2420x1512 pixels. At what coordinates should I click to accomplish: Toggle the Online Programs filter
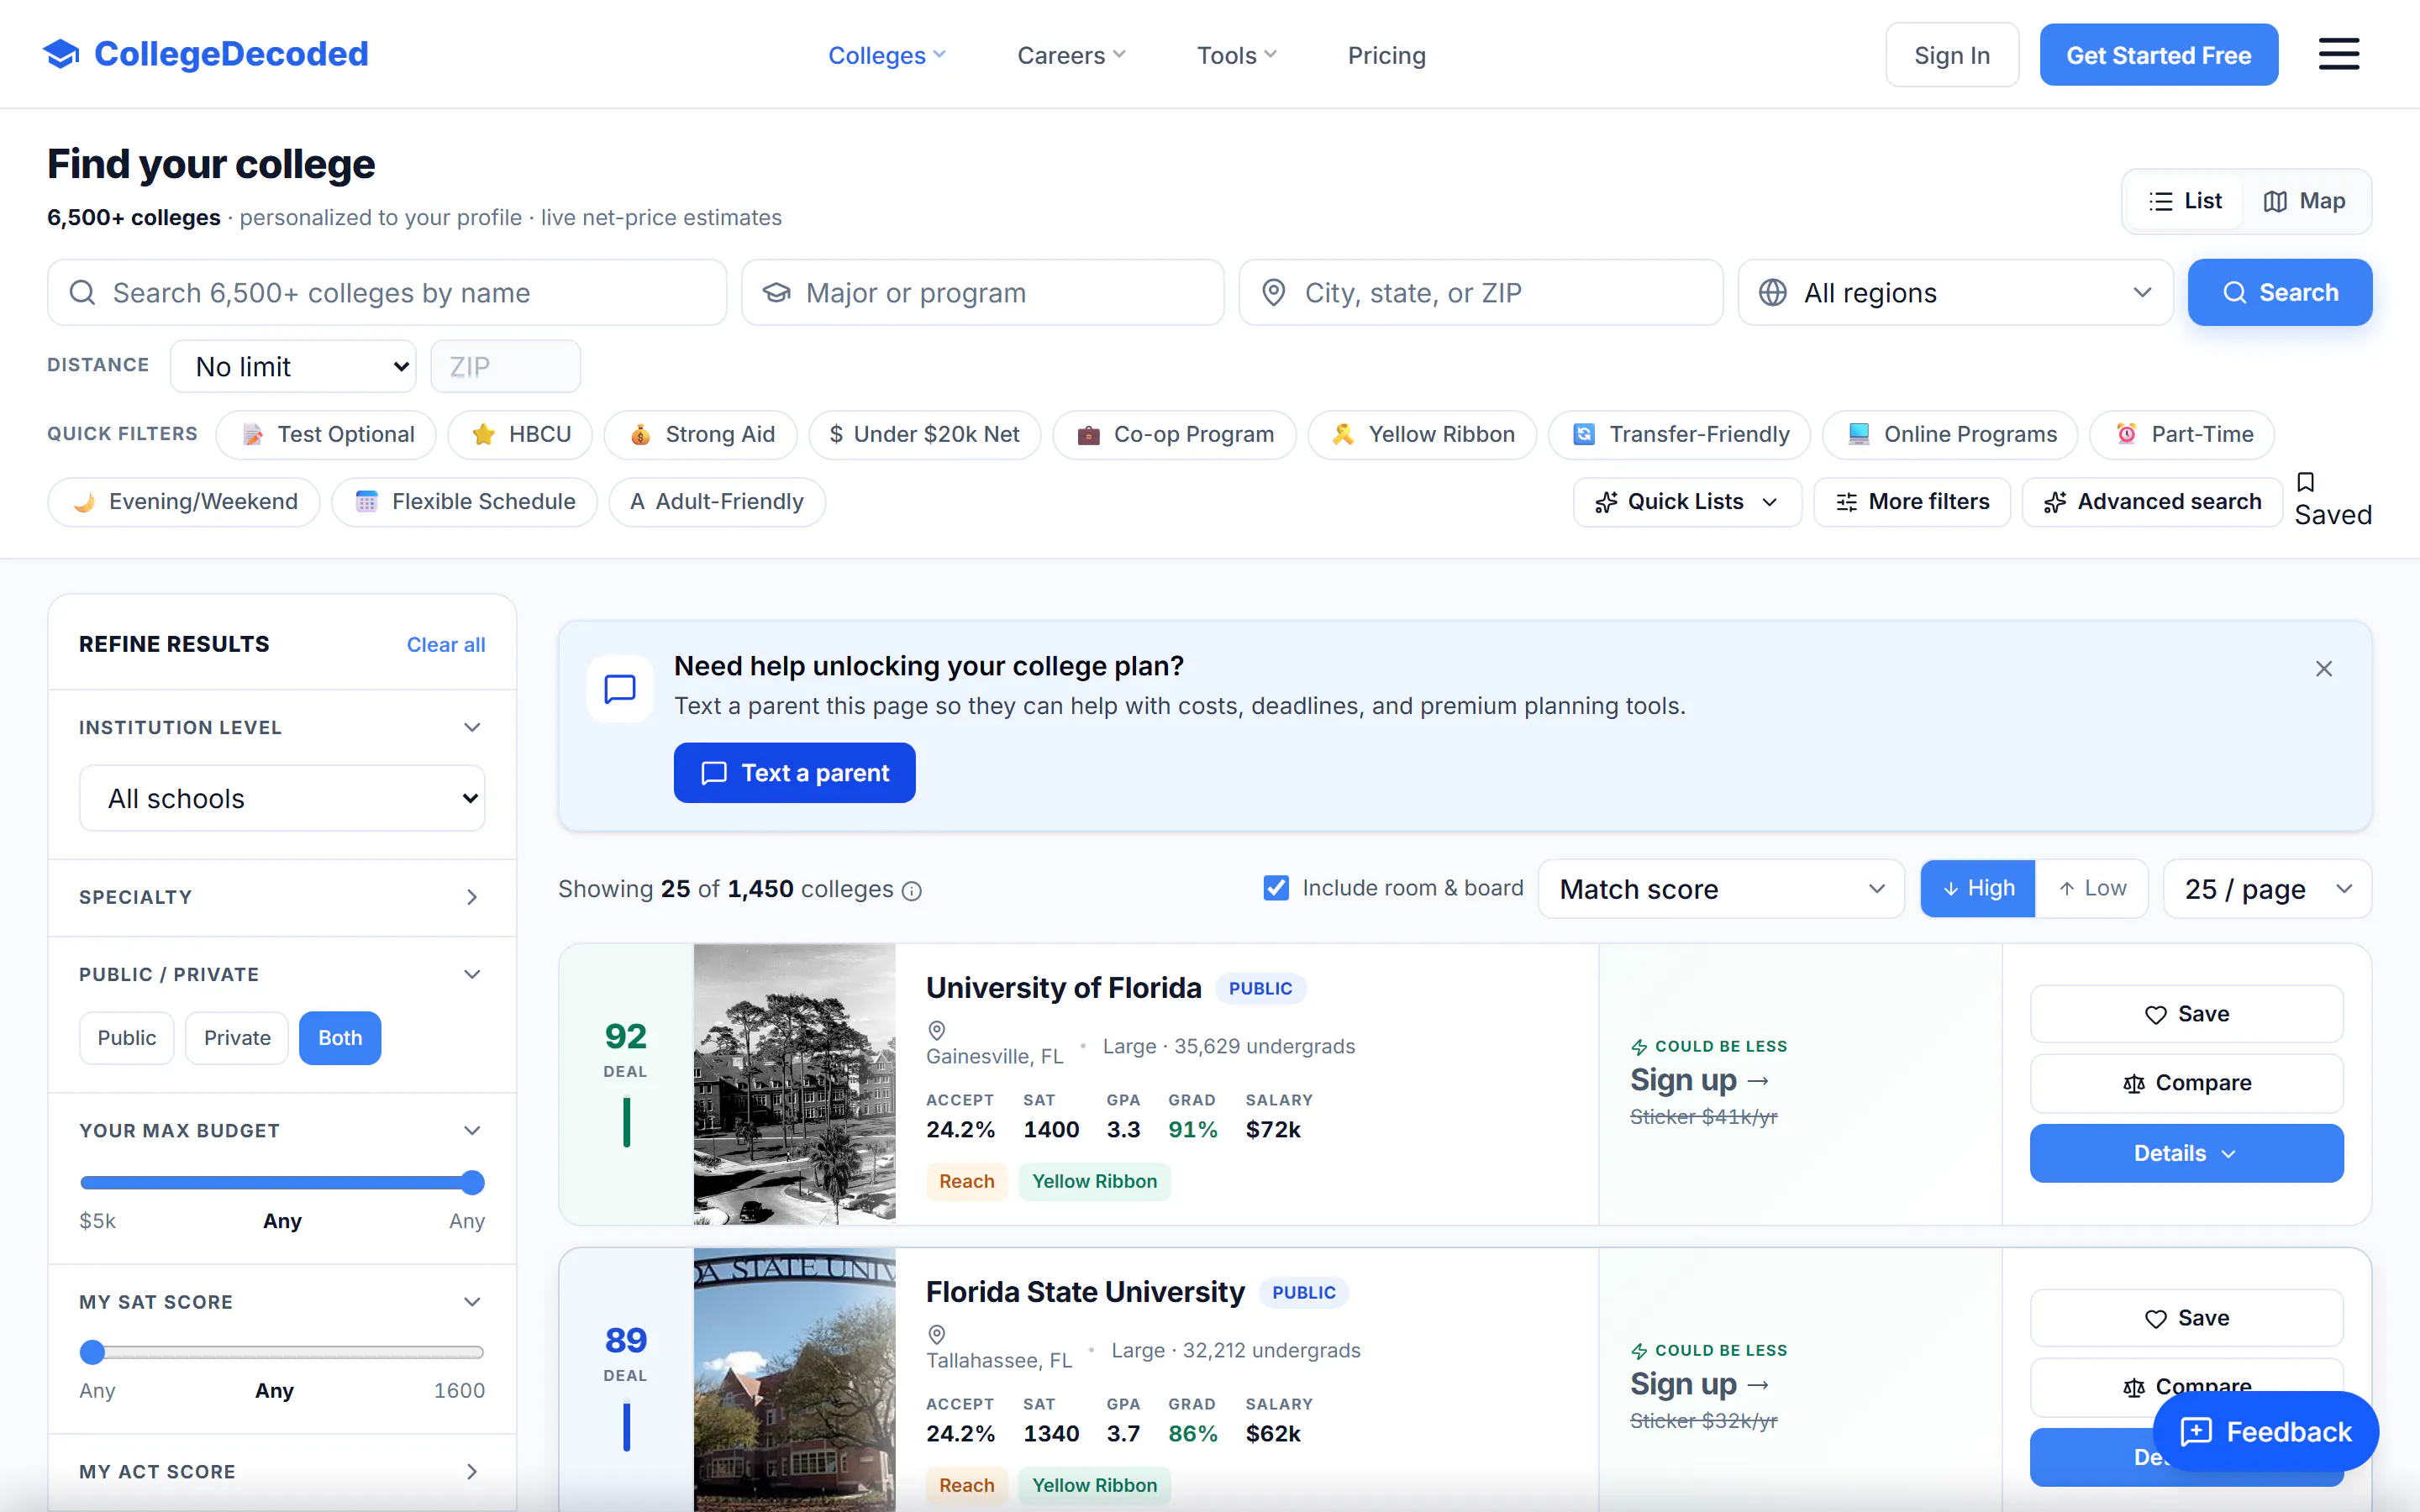point(1950,434)
